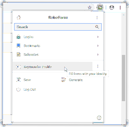The height and width of the screenshot is (127, 129).
Task: Click Log Out
Action: [26, 89]
